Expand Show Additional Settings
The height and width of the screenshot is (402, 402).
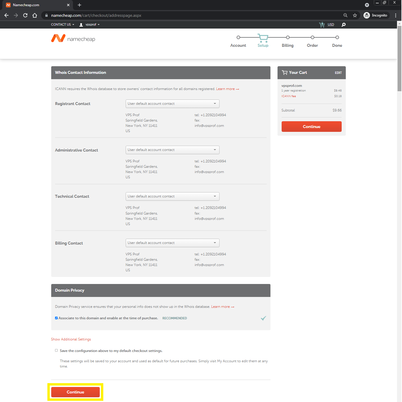click(71, 339)
